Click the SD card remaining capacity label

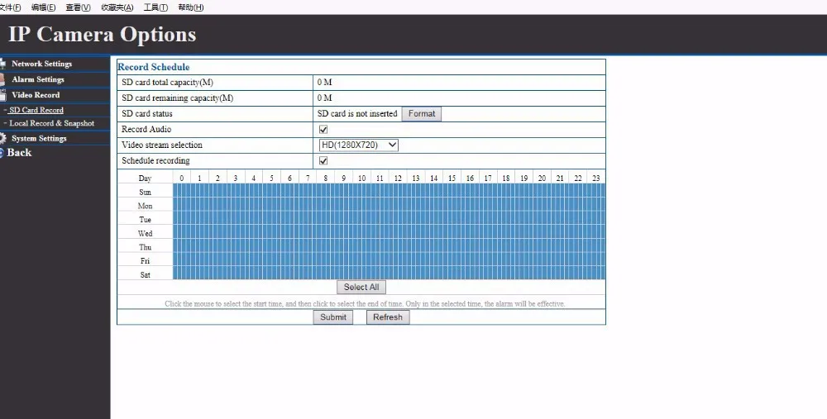[x=177, y=98]
